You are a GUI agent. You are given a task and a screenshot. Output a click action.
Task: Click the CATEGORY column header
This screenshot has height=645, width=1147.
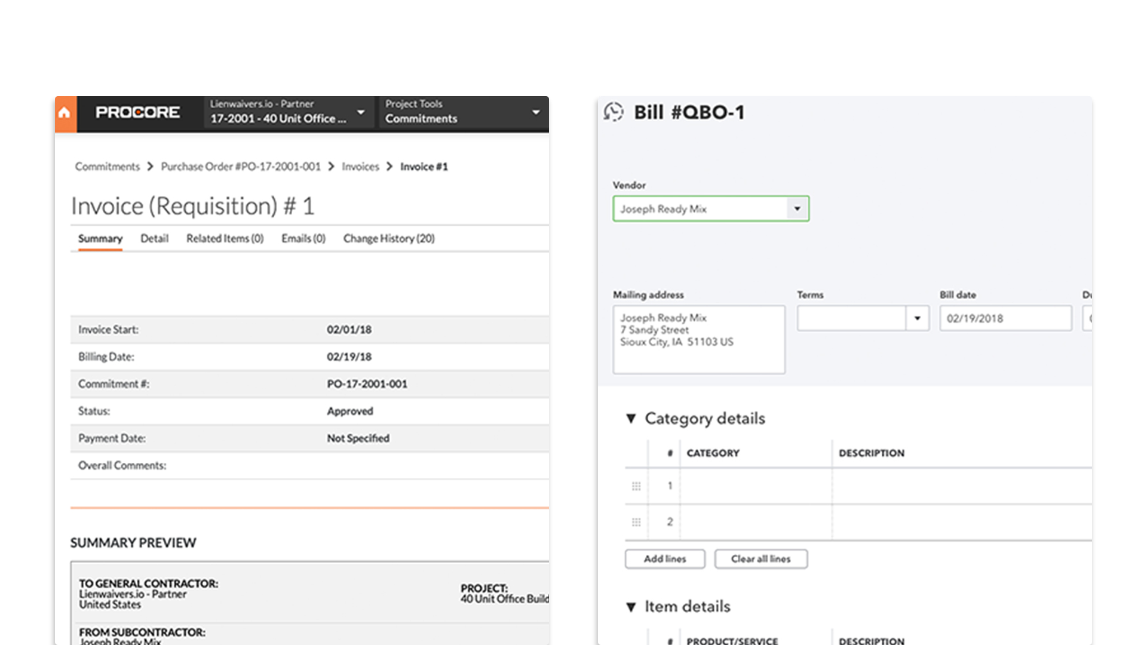(713, 453)
